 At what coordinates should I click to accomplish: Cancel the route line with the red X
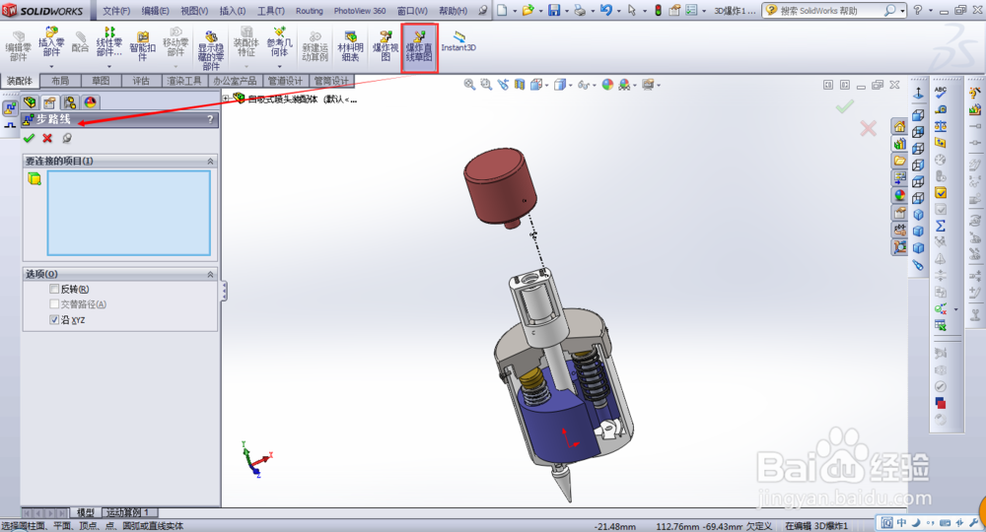point(47,138)
